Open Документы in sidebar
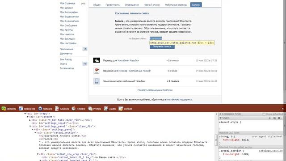Viewport: 286px width, 161px height. (66, 54)
